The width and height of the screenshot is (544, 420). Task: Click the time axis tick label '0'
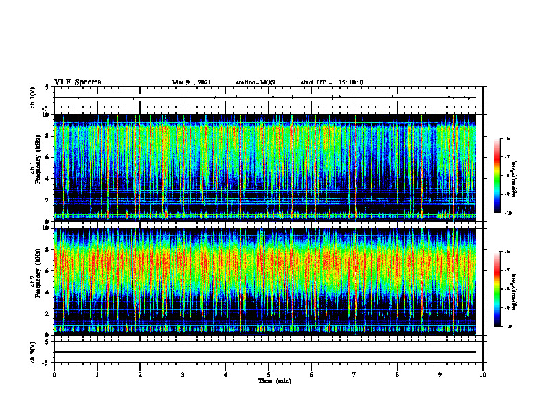point(54,375)
